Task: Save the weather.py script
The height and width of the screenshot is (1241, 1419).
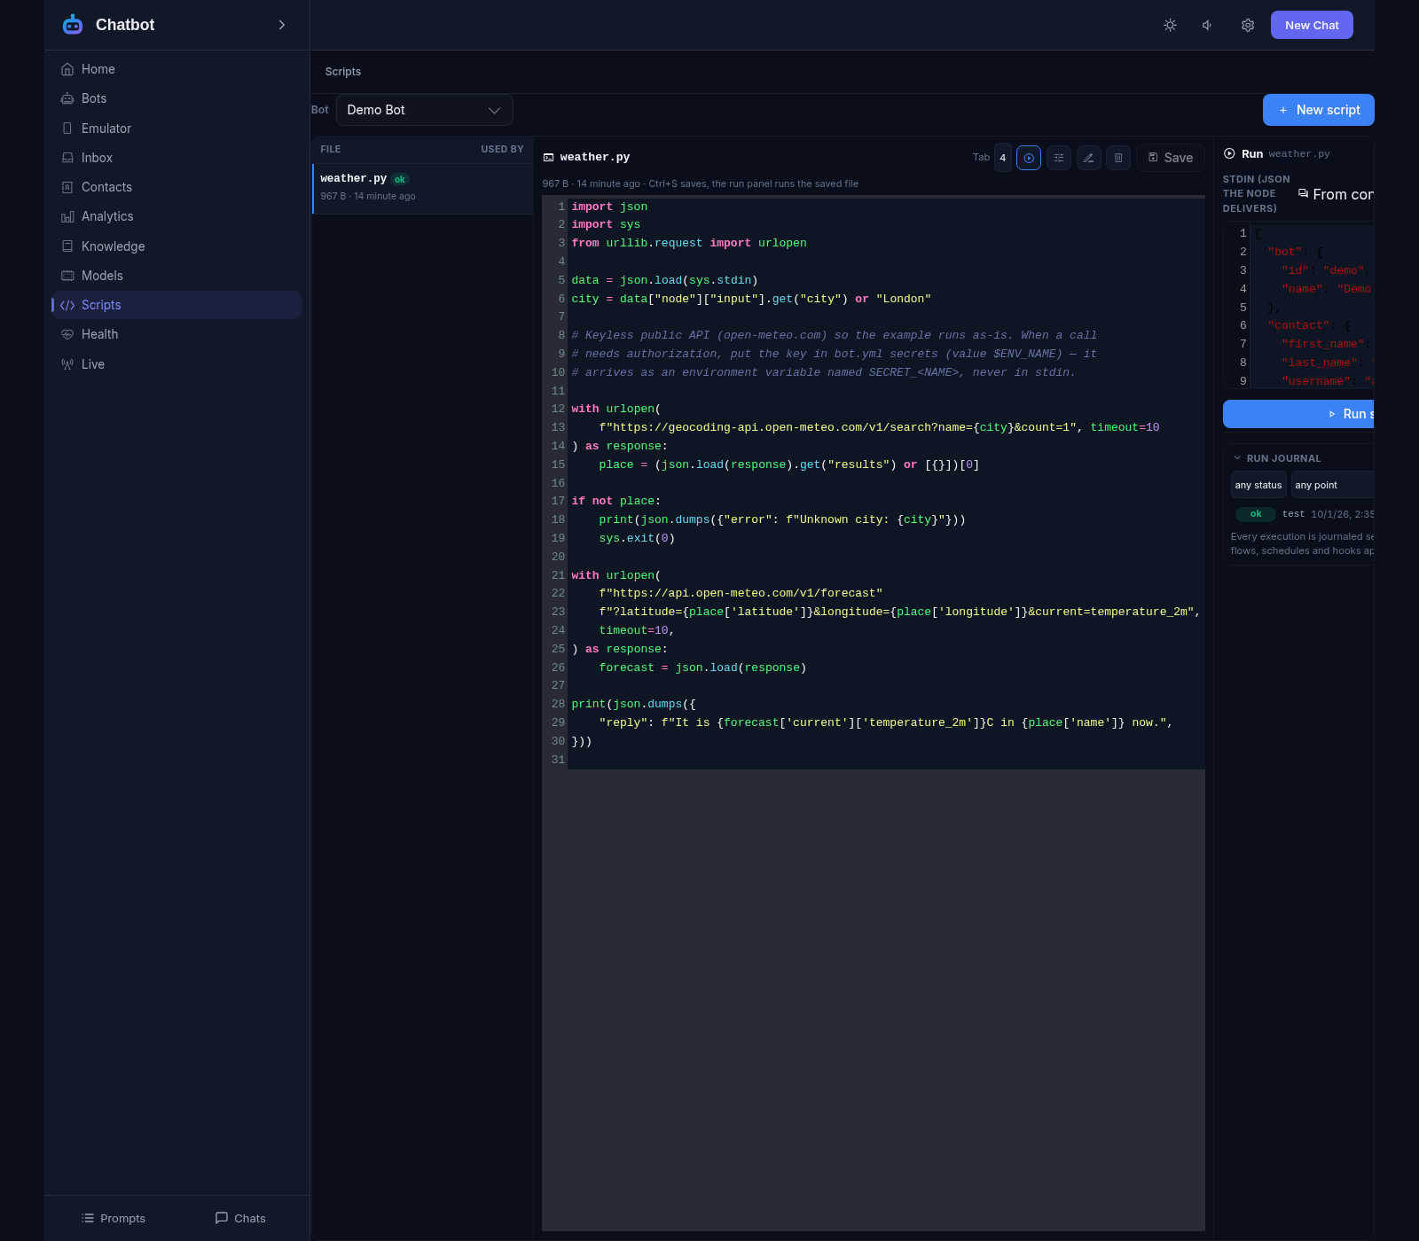Action: 1171,158
